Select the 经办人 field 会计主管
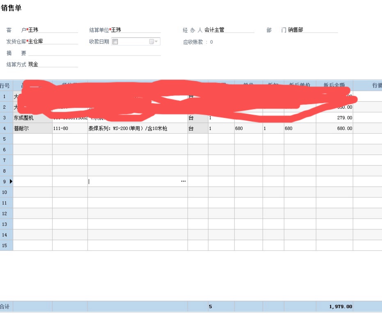The height and width of the screenshot is (314, 382). (229, 30)
